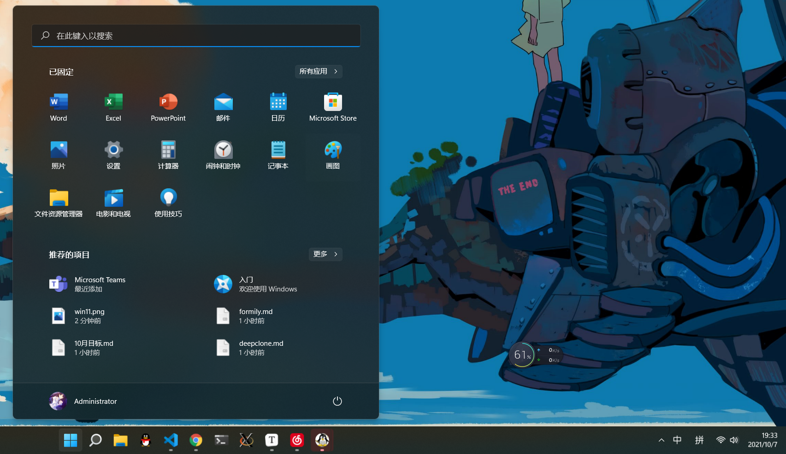Viewport: 786px width, 454px height.
Task: Open 使用技巧 tips app
Action: pyautogui.click(x=168, y=203)
